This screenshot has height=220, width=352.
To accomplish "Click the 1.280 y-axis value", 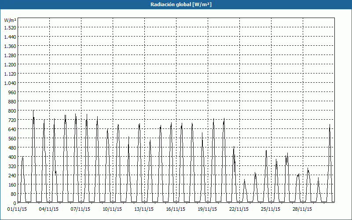I will pyautogui.click(x=10, y=55).
